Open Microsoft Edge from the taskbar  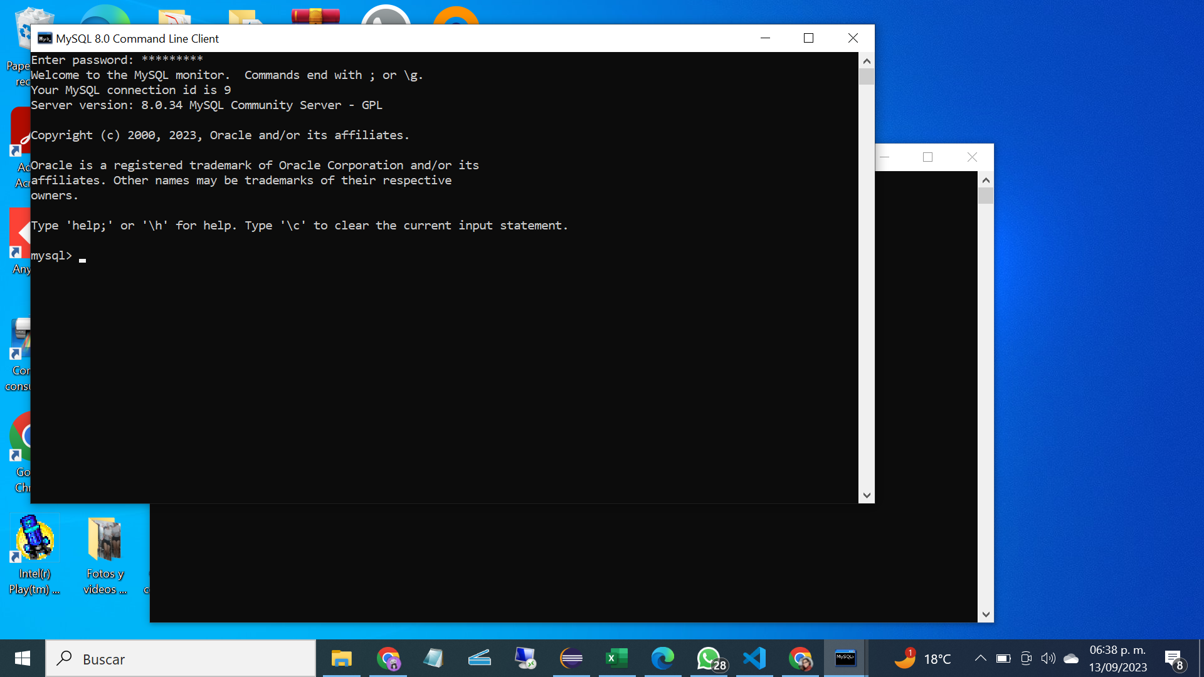pyautogui.click(x=663, y=658)
